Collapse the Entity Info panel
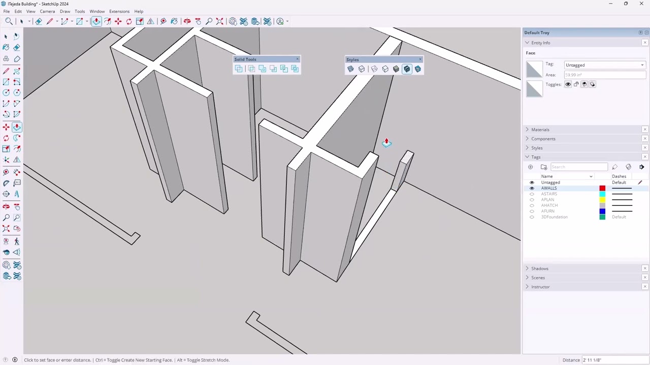 tap(527, 43)
